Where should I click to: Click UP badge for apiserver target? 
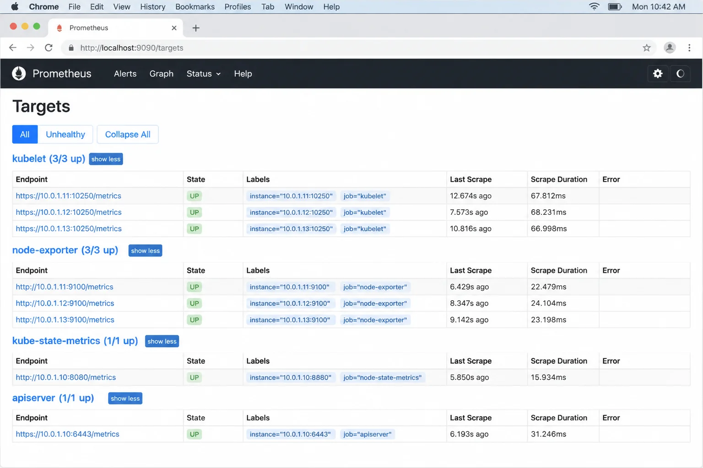coord(195,434)
